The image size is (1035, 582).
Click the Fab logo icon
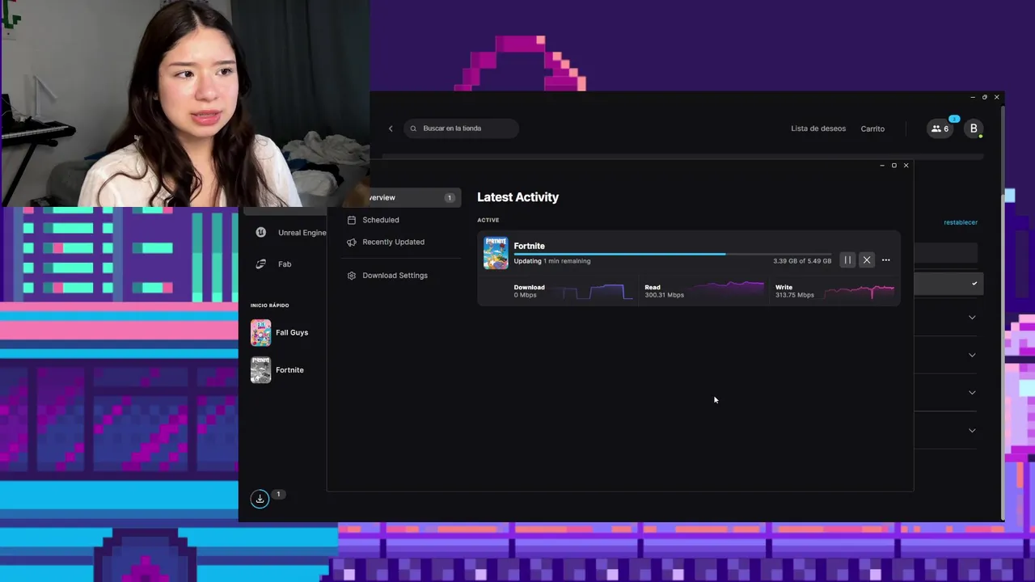(x=260, y=264)
